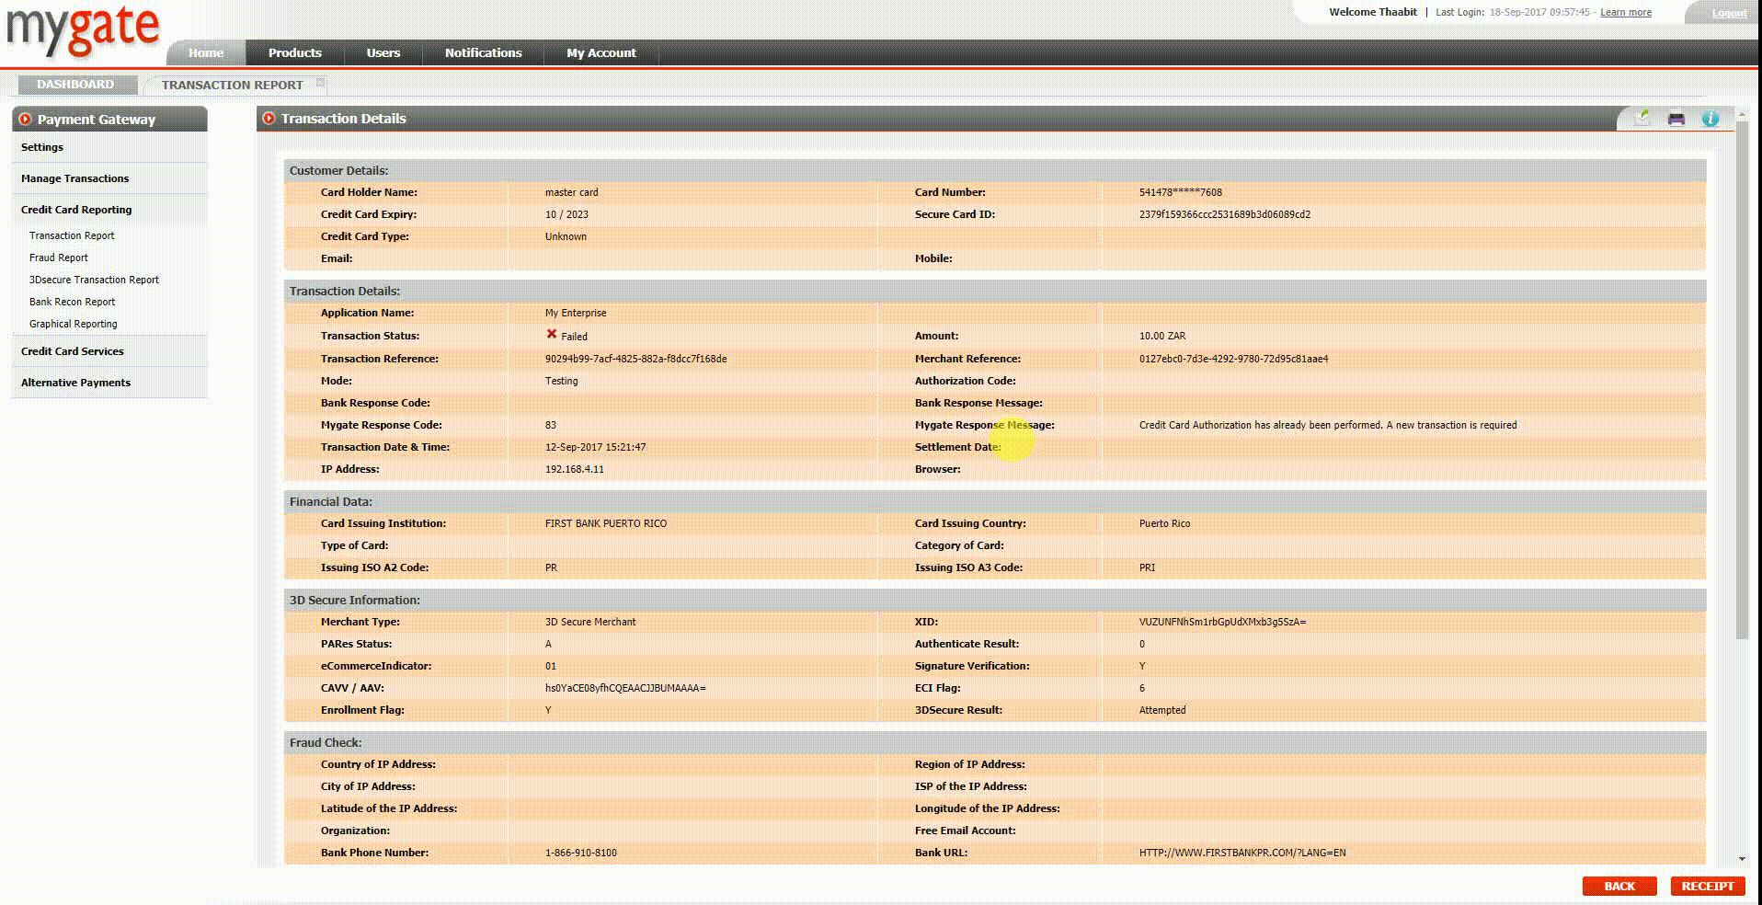Close the Transaction Report tab

pos(321,83)
